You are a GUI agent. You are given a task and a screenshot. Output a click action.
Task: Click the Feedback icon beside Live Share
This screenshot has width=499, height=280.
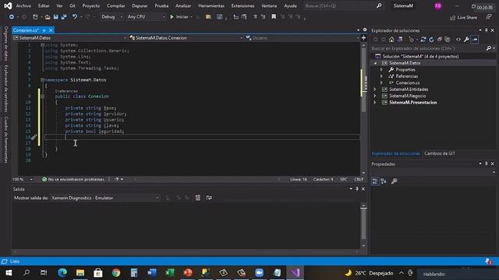pyautogui.click(x=489, y=17)
